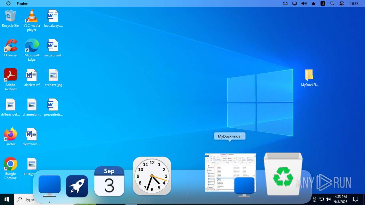Select the electronici Word document

click(x=32, y=137)
